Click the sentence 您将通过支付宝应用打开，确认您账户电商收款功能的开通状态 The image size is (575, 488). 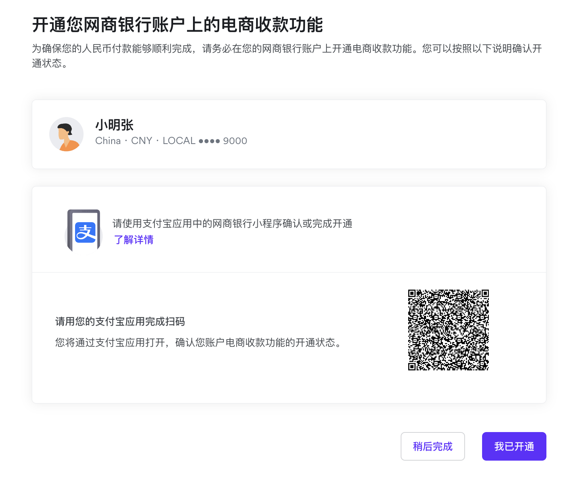click(x=199, y=342)
